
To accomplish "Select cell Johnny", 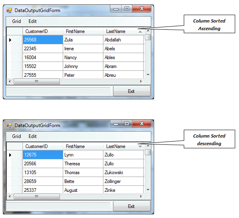I will pyautogui.click(x=83, y=66).
